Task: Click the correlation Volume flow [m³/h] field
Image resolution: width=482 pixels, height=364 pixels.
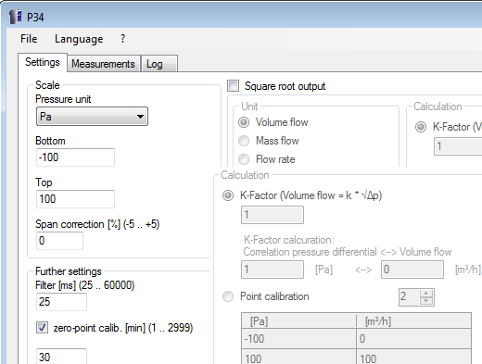Action: coord(412,270)
